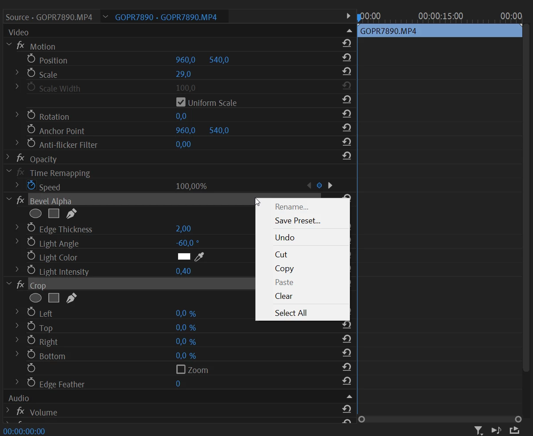The width and height of the screenshot is (533, 436).
Task: Go to next Speed keyframe arrow
Action: 330,185
